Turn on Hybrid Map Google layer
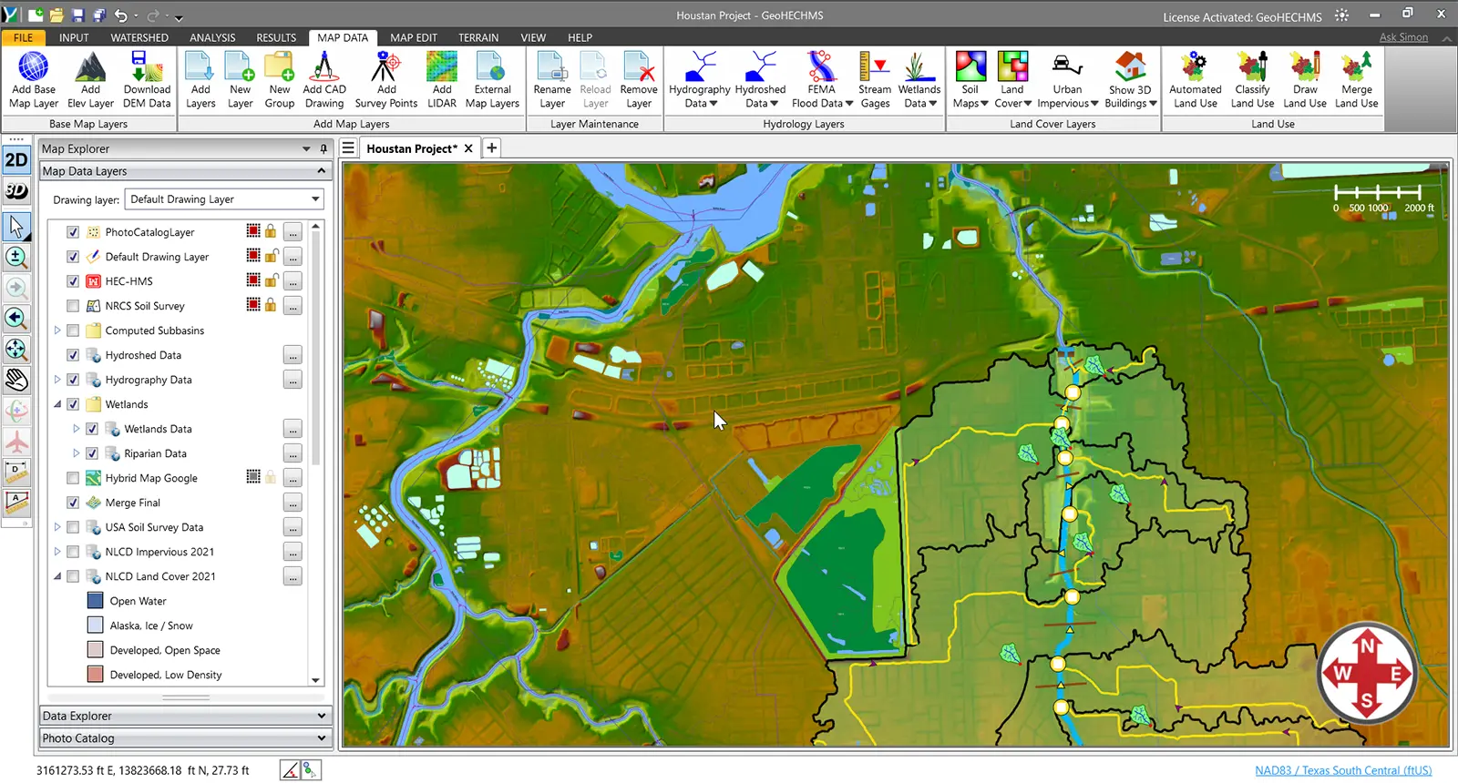Image resolution: width=1458 pixels, height=783 pixels. tap(73, 478)
